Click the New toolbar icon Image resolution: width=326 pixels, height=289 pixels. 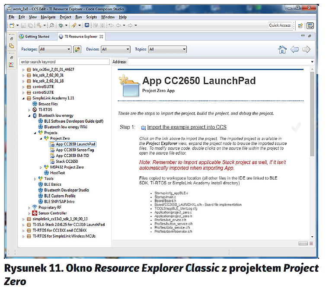(12, 25)
